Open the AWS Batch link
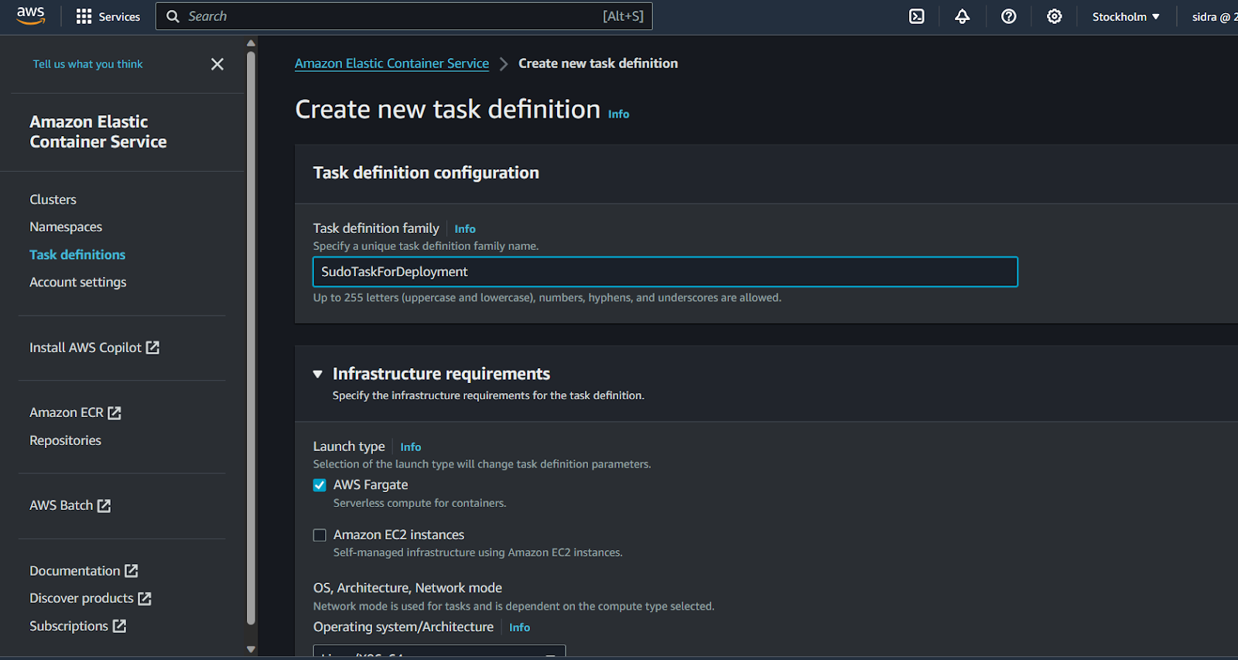 tap(61, 505)
